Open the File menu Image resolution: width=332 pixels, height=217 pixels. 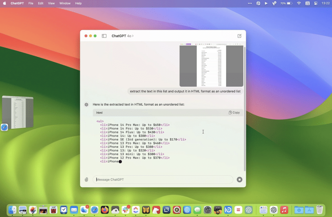[x=31, y=3]
